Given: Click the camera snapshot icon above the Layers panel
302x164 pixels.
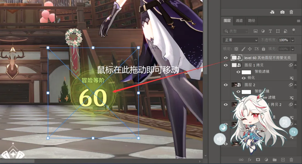Looking at the screenshot, I should point(282,12).
